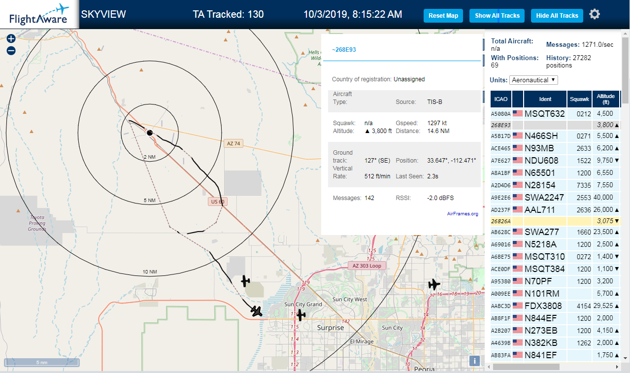Select the N101RM aircraft row

556,294
